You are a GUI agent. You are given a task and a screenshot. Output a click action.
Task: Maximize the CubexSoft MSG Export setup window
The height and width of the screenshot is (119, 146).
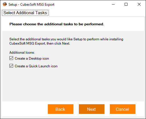coord(126,4)
